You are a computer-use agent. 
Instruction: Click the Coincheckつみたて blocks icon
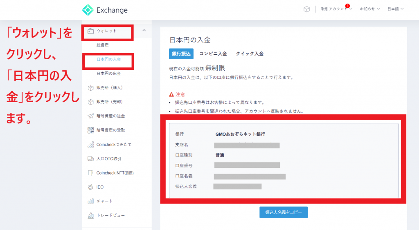coord(90,144)
